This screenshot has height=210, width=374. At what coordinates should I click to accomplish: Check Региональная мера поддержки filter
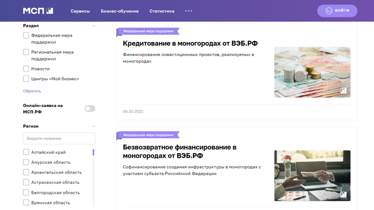(x=26, y=52)
